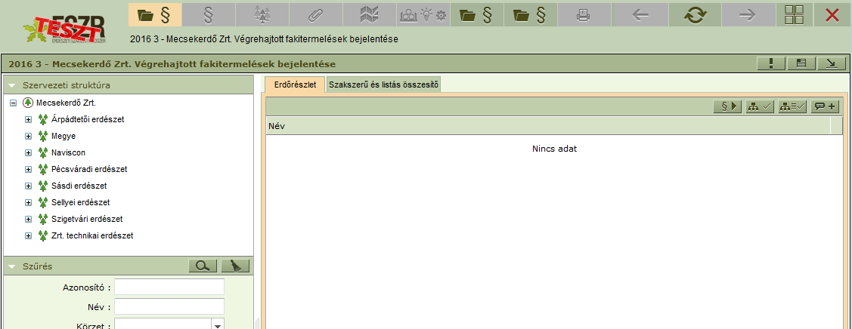
Task: Expand the Pécsváradi erdészet node
Action: click(28, 169)
